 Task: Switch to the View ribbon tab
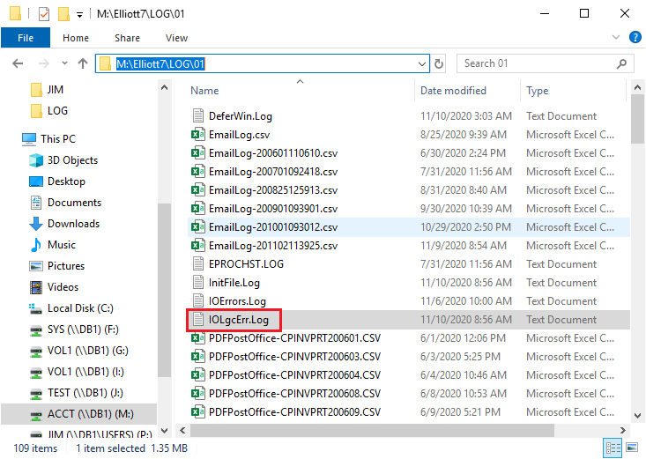point(177,38)
